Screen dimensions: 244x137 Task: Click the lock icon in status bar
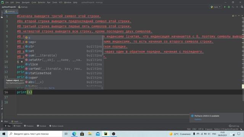[241, 129]
